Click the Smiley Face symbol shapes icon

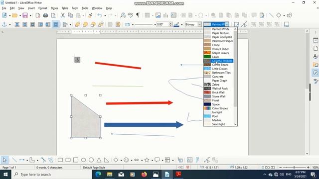pyautogui.click(x=126, y=160)
